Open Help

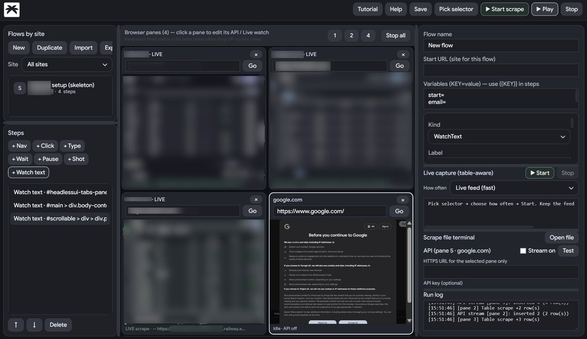pos(396,9)
